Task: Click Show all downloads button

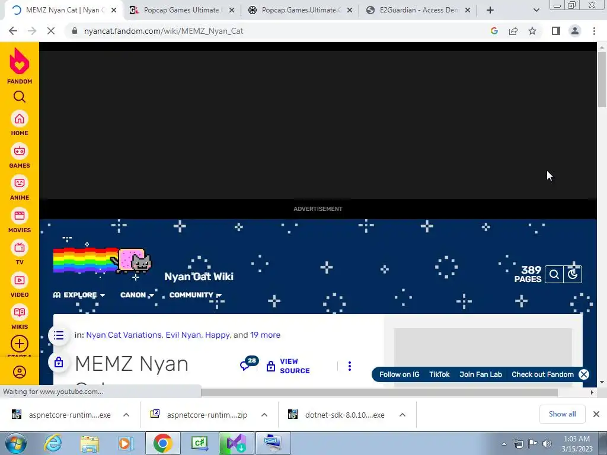Action: point(562,414)
